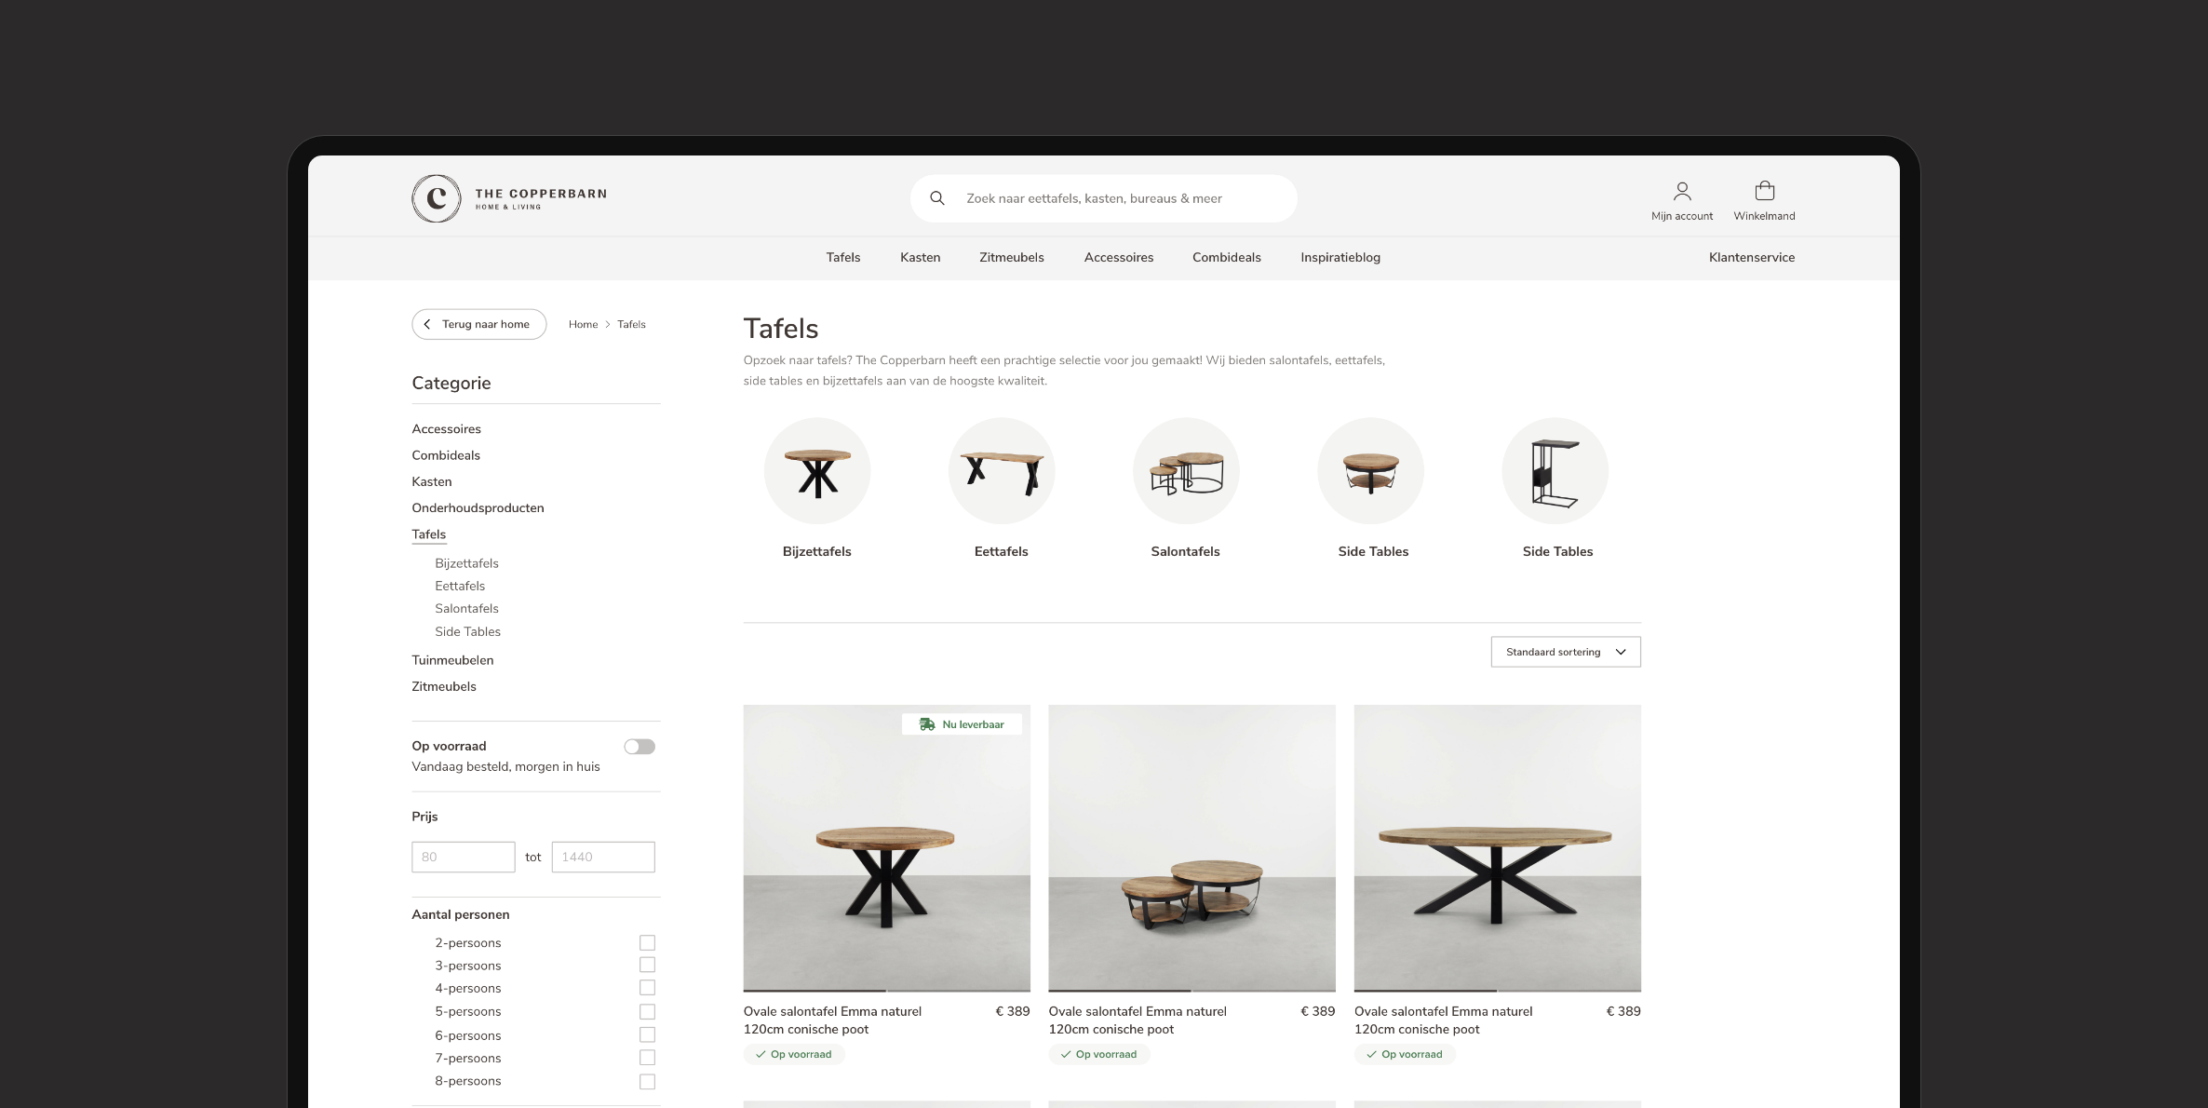Select the Bijzettafels category circle image
The width and height of the screenshot is (2208, 1108).
pos(816,471)
